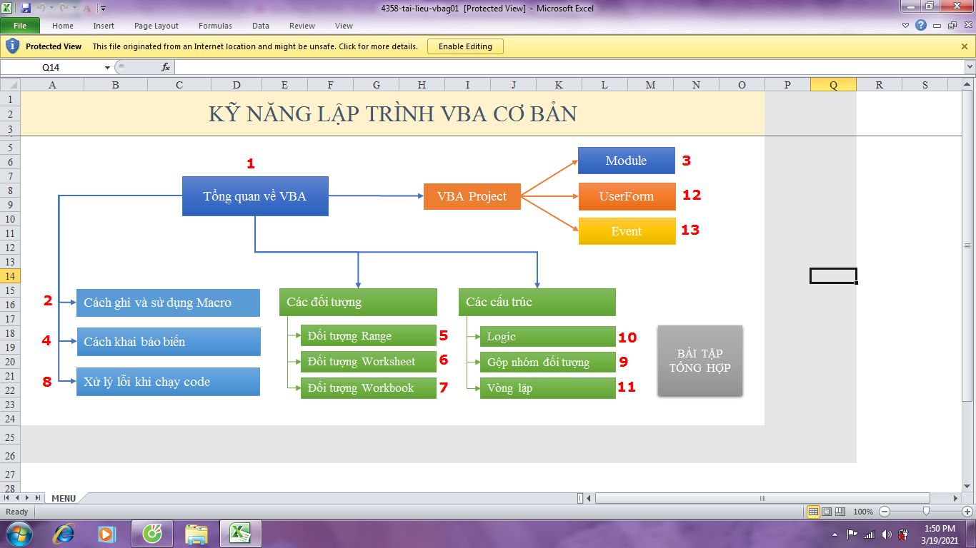Click the 100% zoom level
This screenshot has width=976, height=548.
(863, 512)
